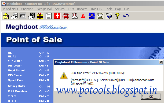Image resolution: width=164 pixels, height=103 pixels.
Task: Click the Exit menu item
Action: 126,9
